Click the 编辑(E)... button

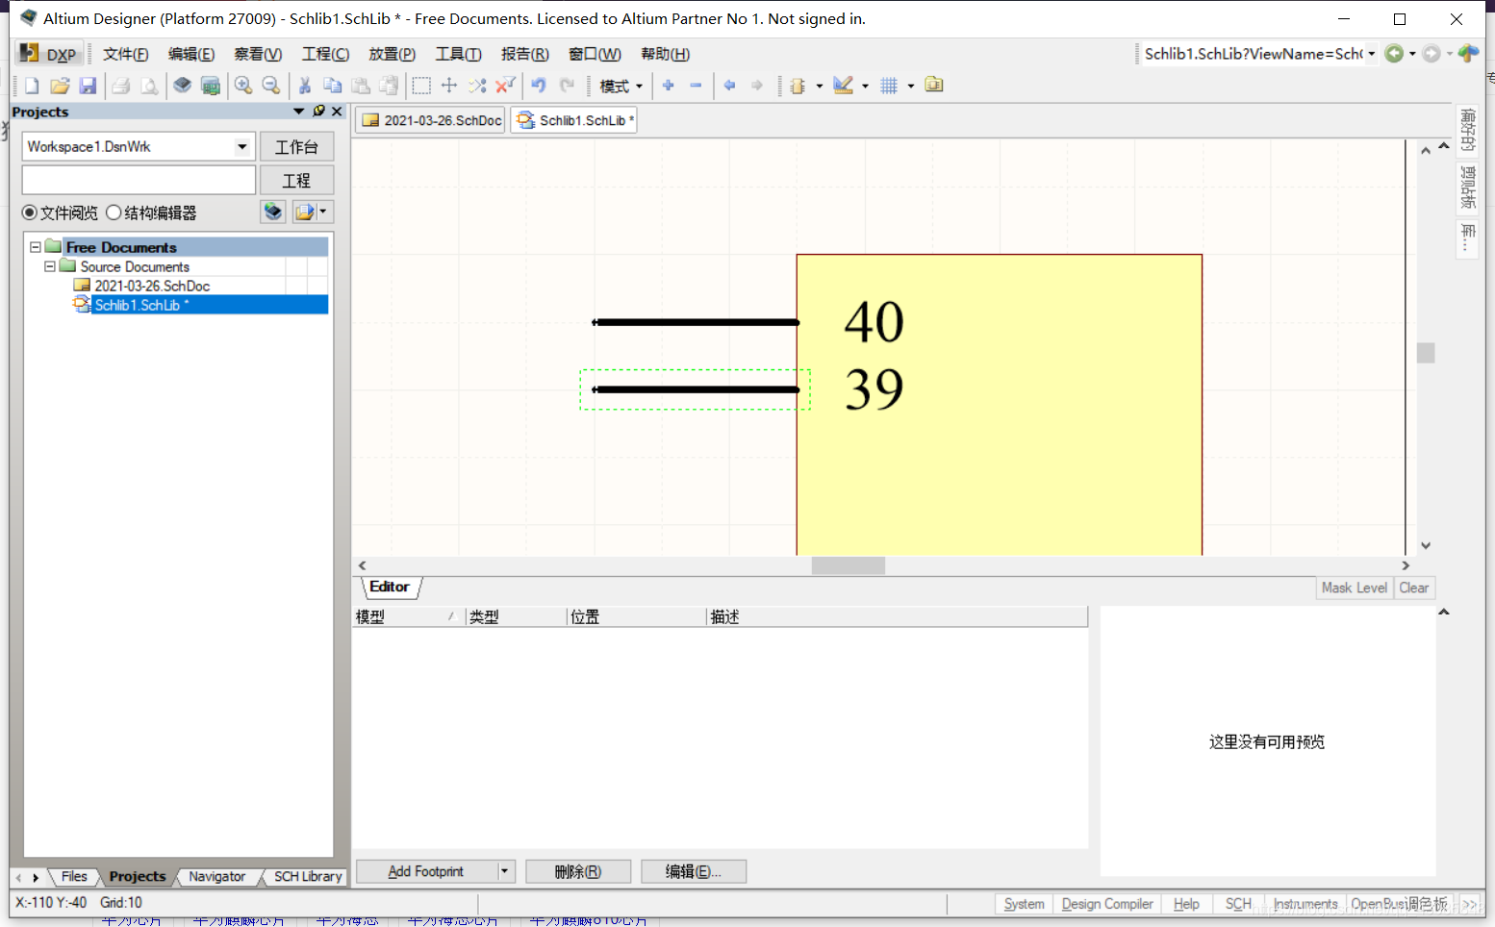point(694,871)
